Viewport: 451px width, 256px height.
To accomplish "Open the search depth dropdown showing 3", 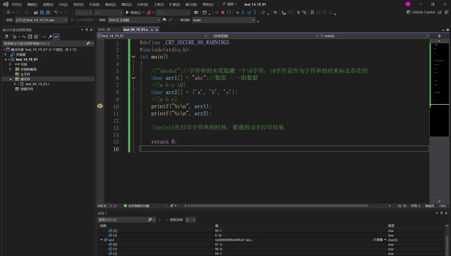I will [x=190, y=220].
